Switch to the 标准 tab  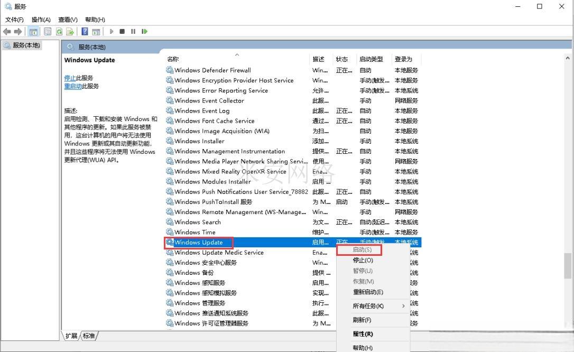point(89,336)
